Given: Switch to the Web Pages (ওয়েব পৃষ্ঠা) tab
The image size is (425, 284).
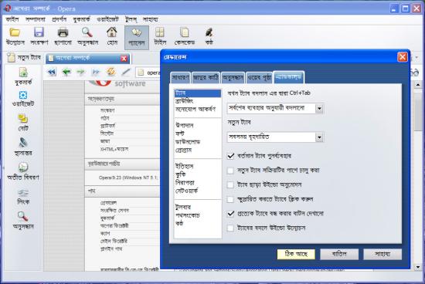Looking at the screenshot, I should click(x=260, y=78).
